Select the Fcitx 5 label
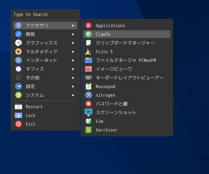The width and height of the screenshot is (209, 174). [x=104, y=52]
